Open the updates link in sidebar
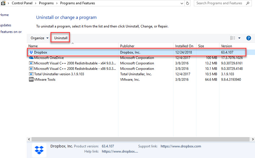This screenshot has height=158, width=255. (6, 25)
